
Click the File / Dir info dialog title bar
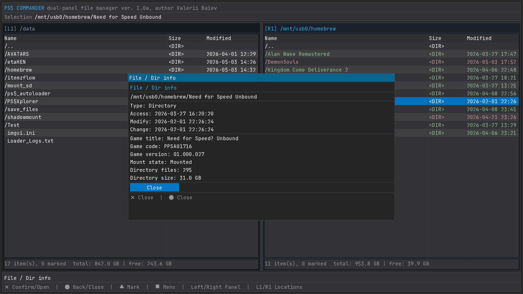[x=261, y=78]
